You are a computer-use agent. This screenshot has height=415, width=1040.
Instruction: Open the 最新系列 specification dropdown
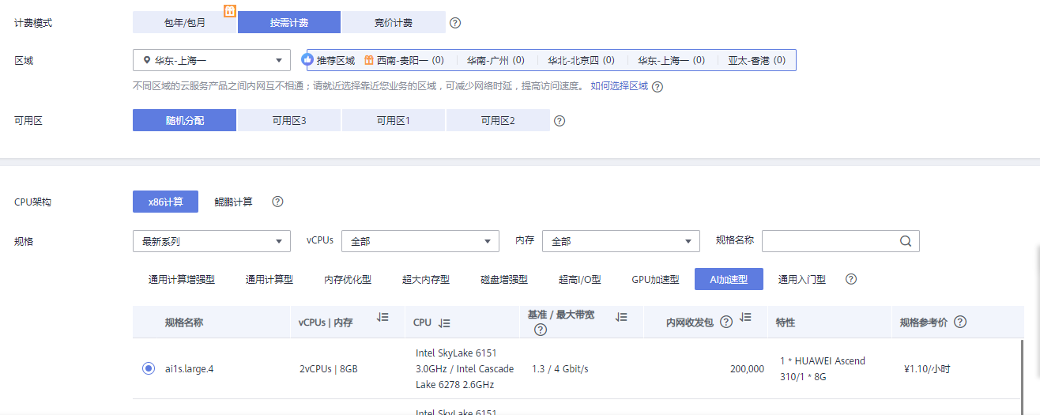coord(212,241)
